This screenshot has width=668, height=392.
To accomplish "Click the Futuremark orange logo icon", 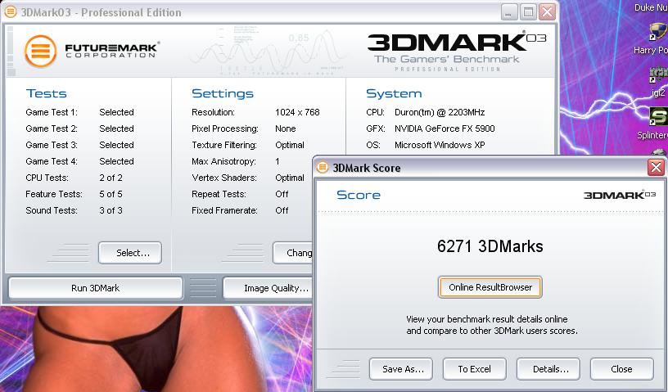I will (40, 51).
